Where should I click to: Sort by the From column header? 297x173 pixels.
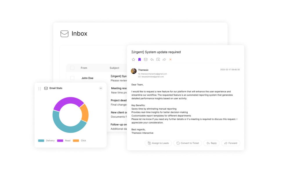pos(84,68)
